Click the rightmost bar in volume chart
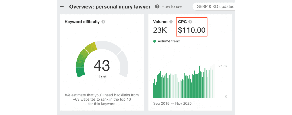This screenshot has height=115, width=292. (214, 81)
